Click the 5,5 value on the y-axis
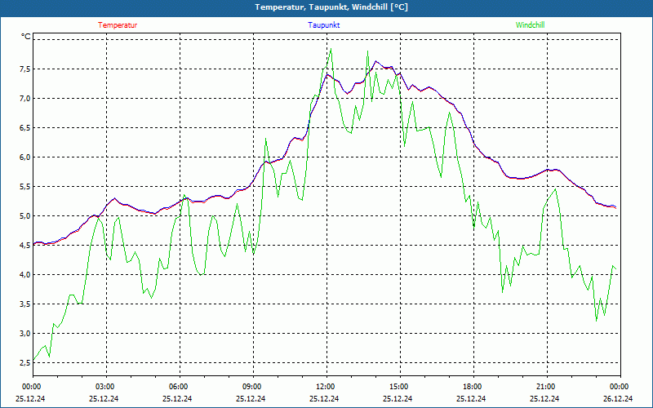The height and width of the screenshot is (408, 653). 26,187
